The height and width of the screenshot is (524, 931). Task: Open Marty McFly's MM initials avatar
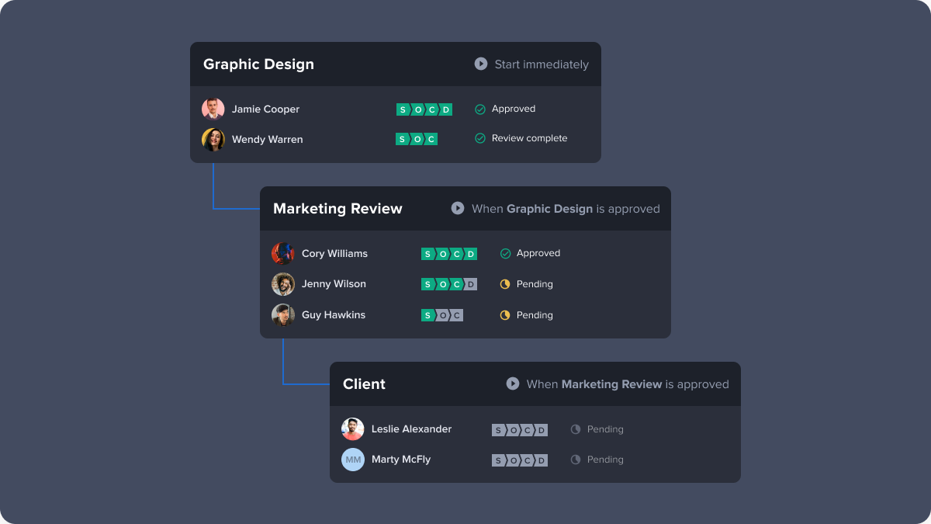point(353,460)
